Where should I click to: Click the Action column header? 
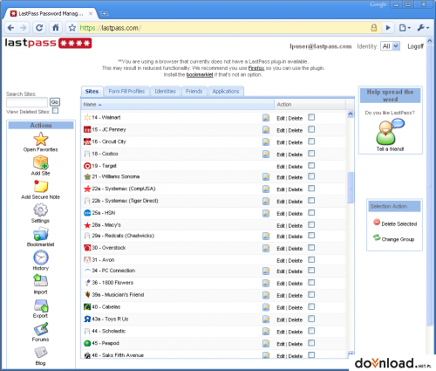(310, 104)
